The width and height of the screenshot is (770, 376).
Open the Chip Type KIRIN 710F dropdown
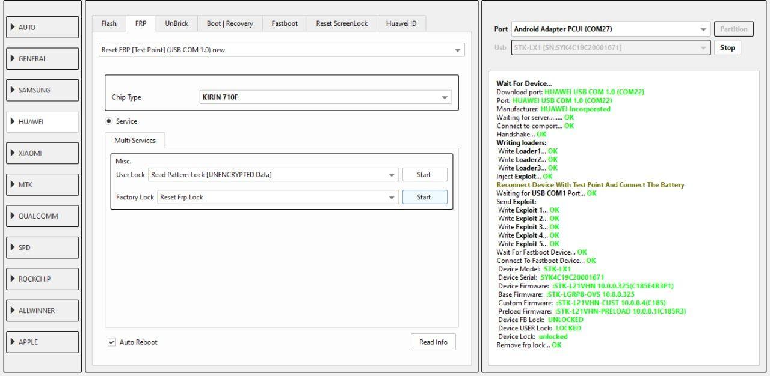[x=325, y=97]
